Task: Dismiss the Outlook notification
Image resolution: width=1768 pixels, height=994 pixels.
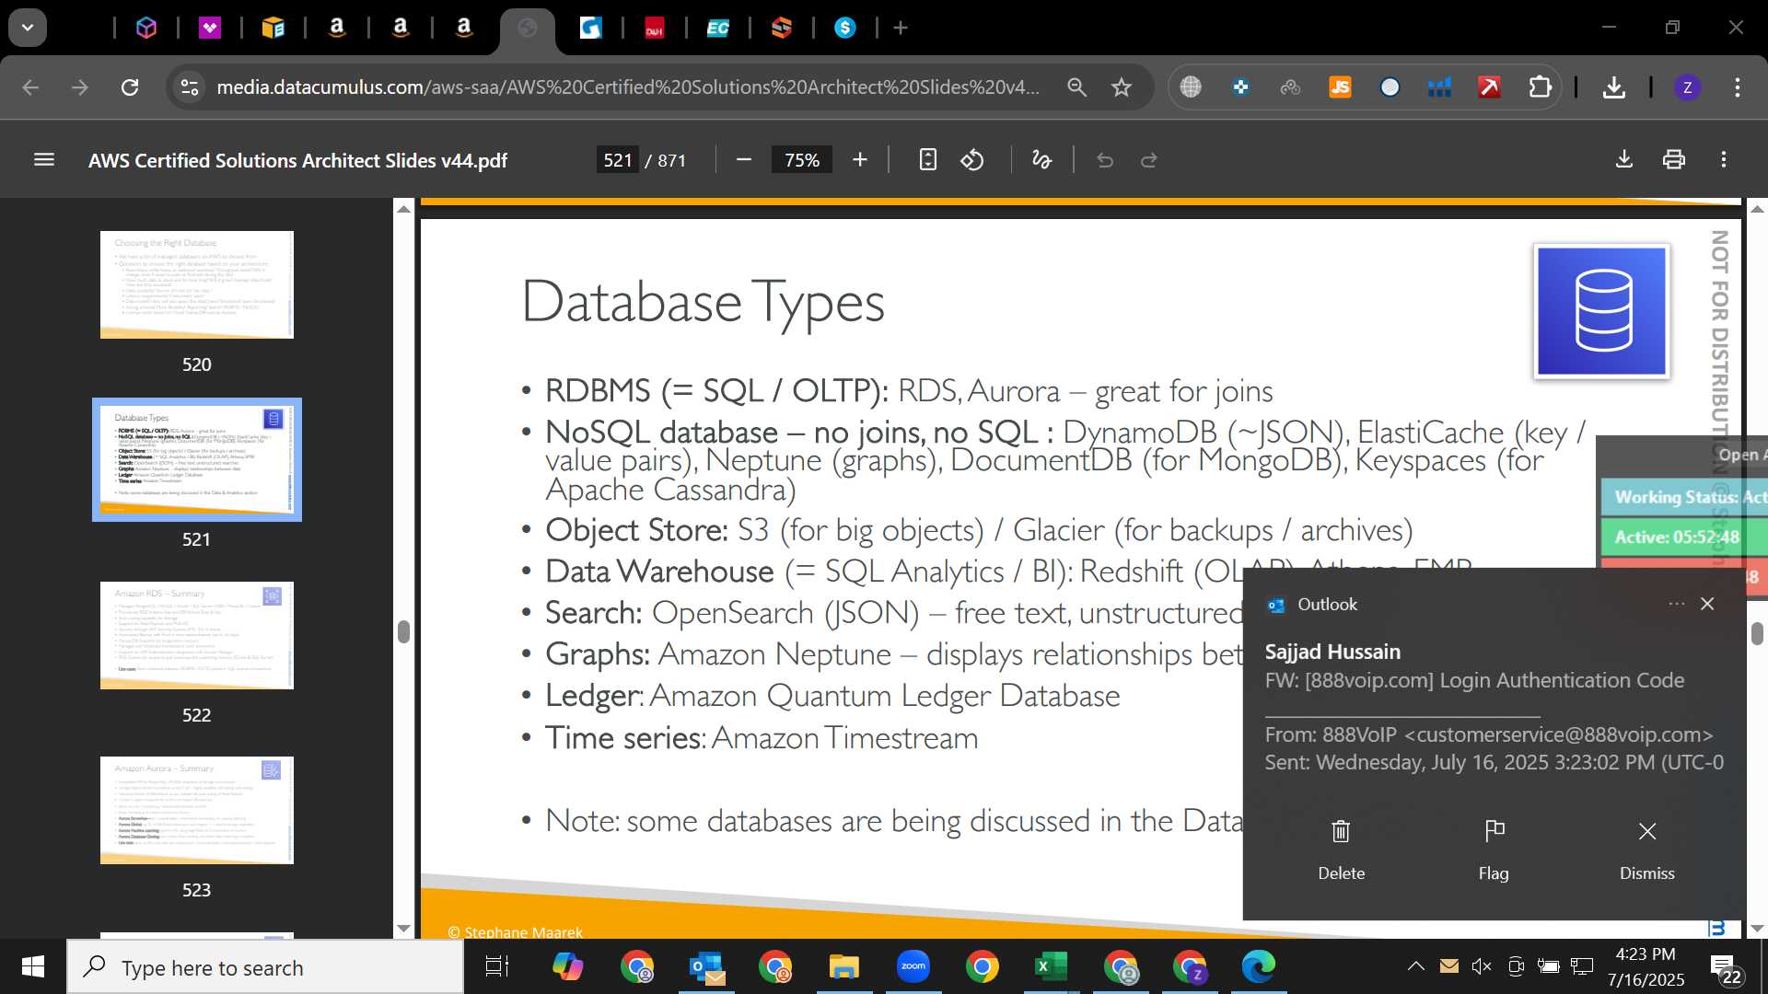Action: (x=1647, y=850)
